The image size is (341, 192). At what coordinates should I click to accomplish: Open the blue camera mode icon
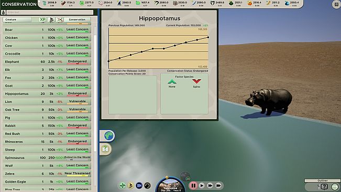[139, 186]
